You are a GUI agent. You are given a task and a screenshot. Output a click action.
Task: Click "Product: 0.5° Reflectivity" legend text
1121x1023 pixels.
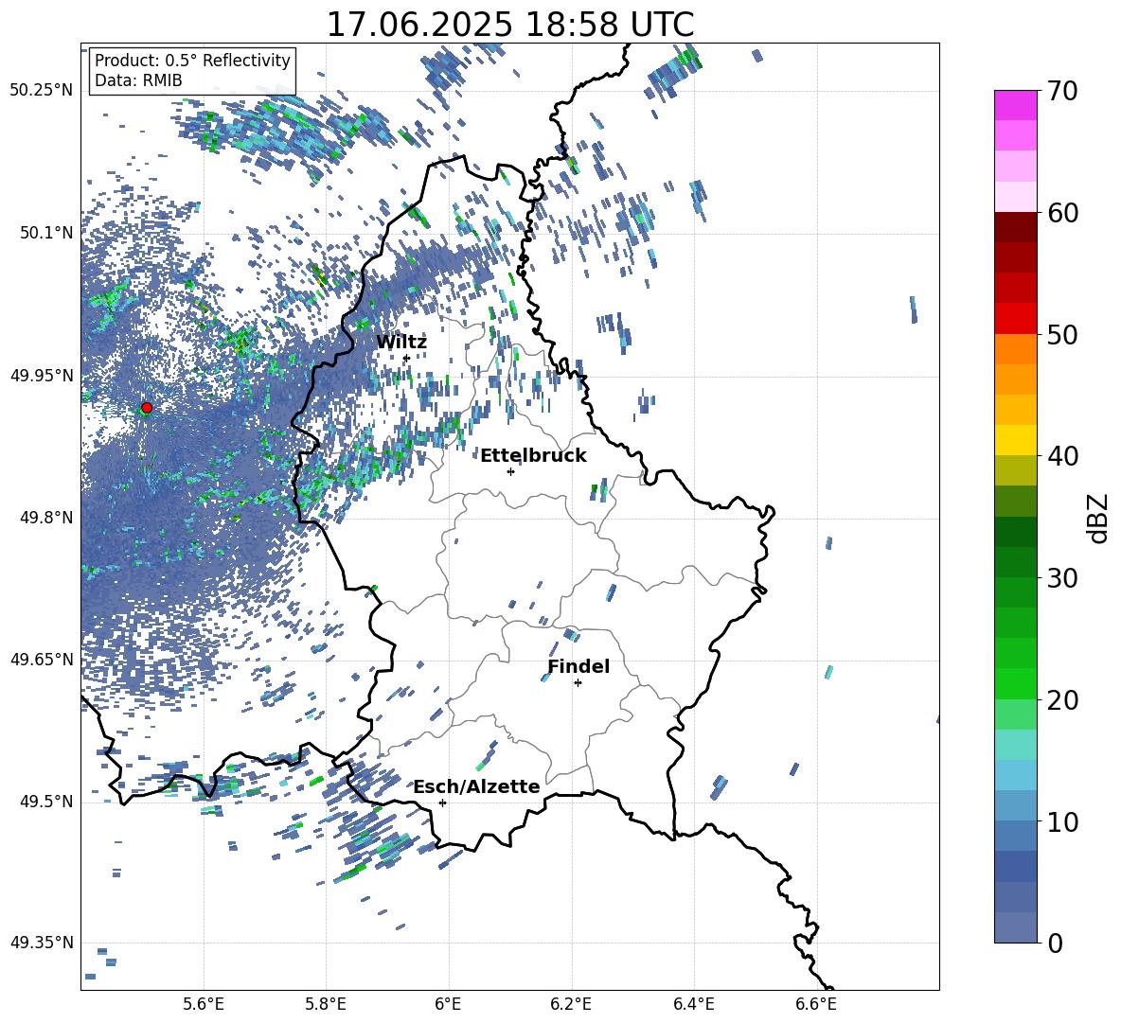click(192, 61)
